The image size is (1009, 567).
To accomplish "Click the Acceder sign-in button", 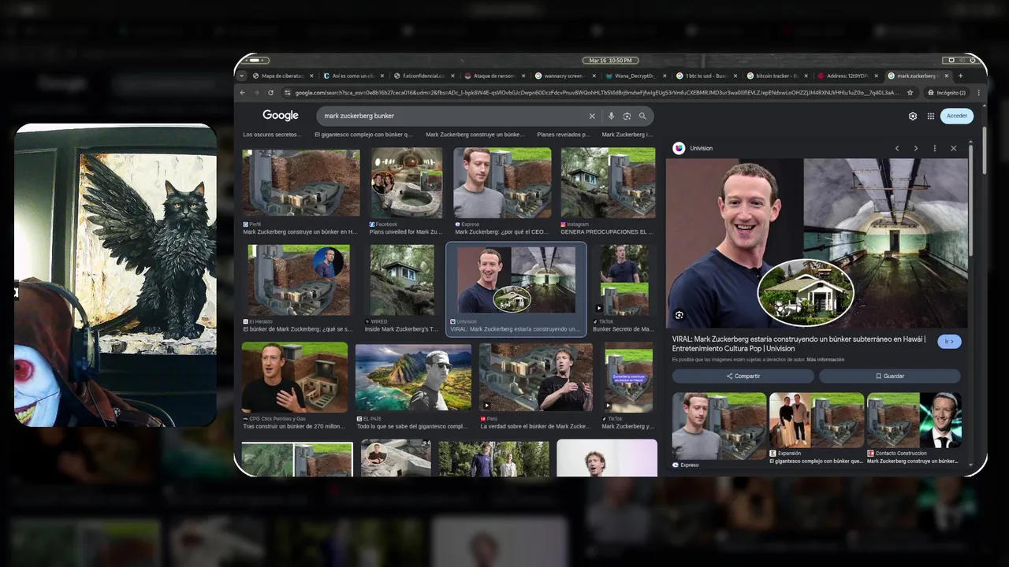I will (x=957, y=116).
